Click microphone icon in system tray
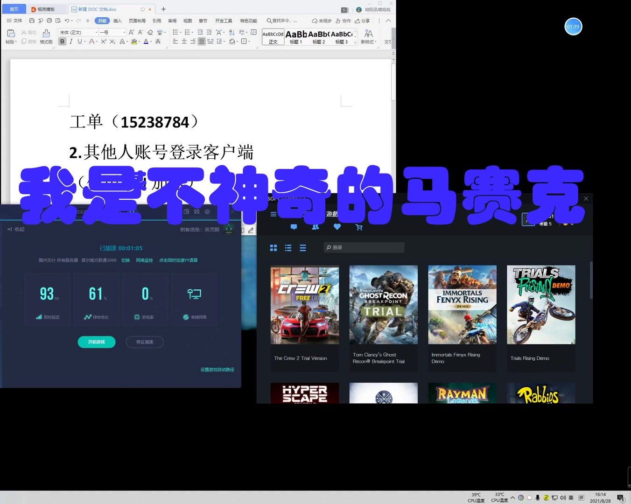Image resolution: width=631 pixels, height=504 pixels. click(x=538, y=497)
